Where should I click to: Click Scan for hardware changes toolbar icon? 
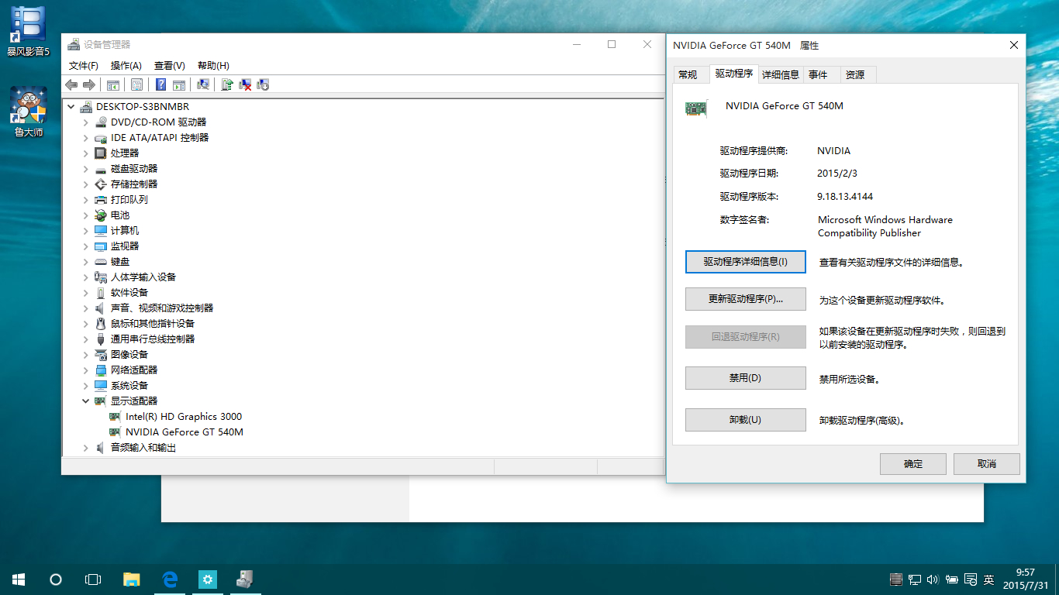tap(203, 84)
